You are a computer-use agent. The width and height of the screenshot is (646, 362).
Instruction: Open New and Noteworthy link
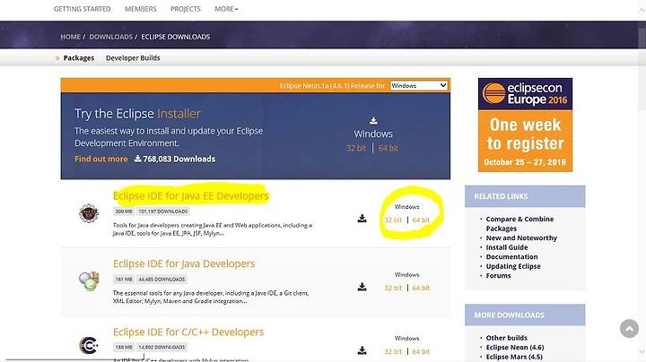point(521,237)
